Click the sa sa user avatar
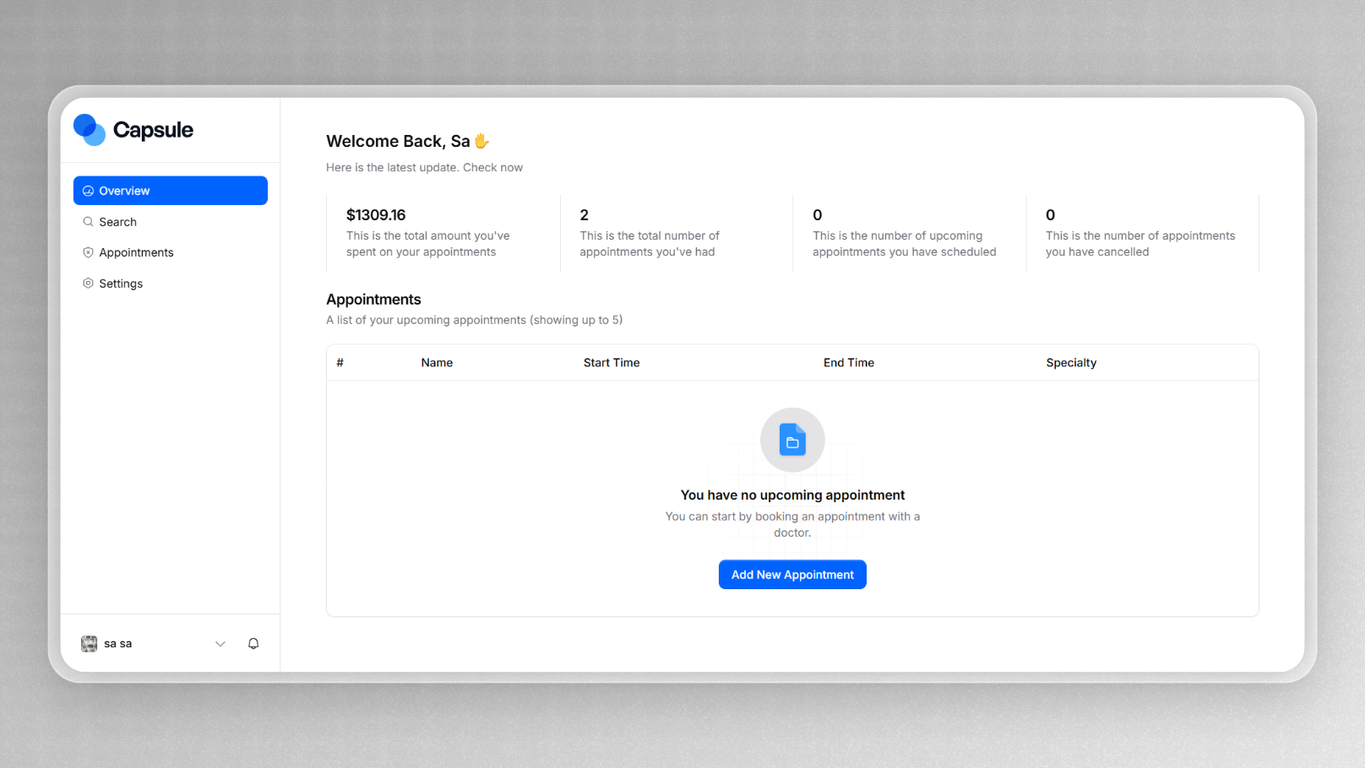Screen dimensions: 1365x768 89,644
